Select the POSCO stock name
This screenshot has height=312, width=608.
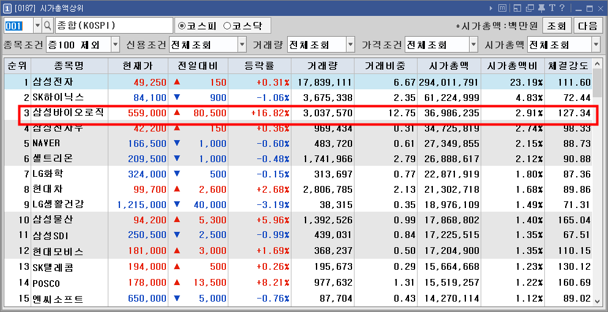(46, 283)
